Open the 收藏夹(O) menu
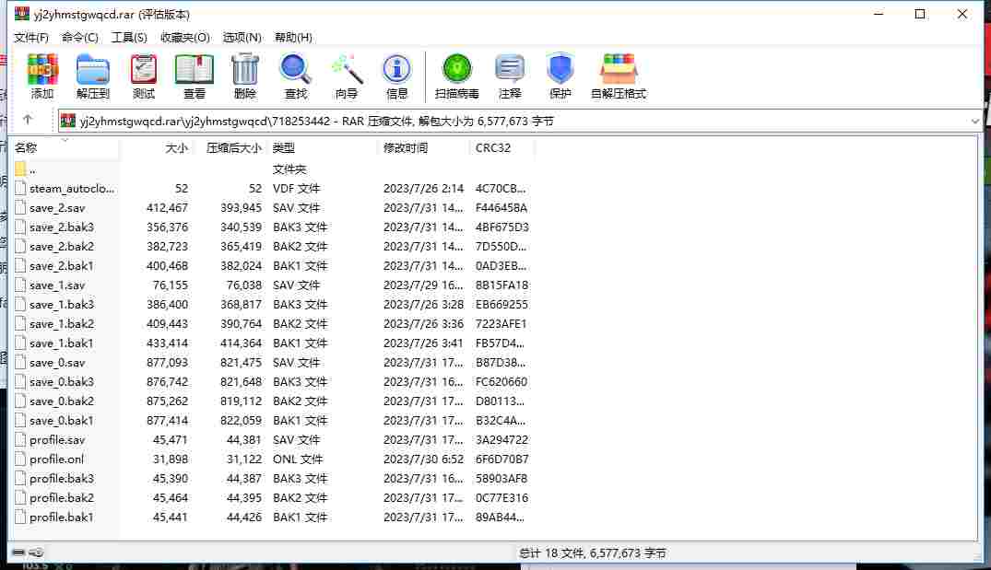This screenshot has width=991, height=570. (x=185, y=37)
